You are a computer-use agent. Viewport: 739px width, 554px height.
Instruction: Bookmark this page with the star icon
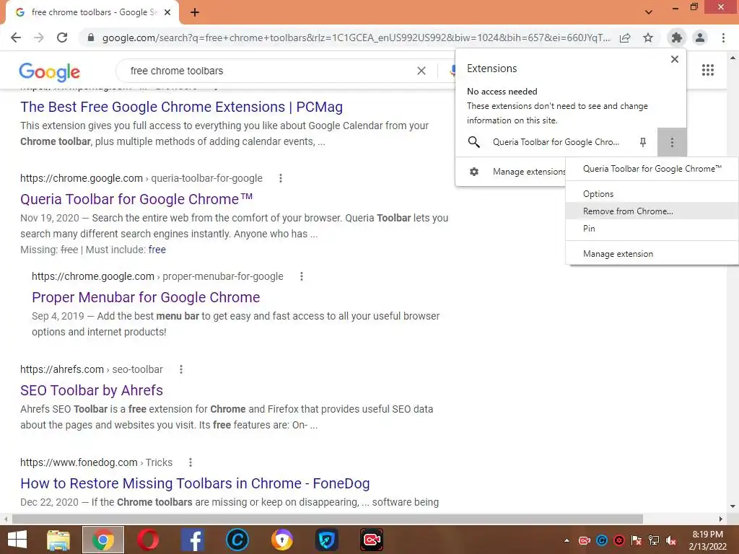[x=648, y=38]
